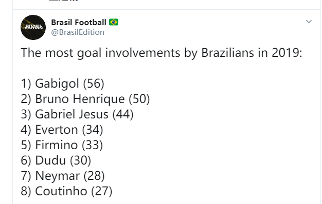Select the Bruno Henrique (50) line
322x204 pixels.
85,99
